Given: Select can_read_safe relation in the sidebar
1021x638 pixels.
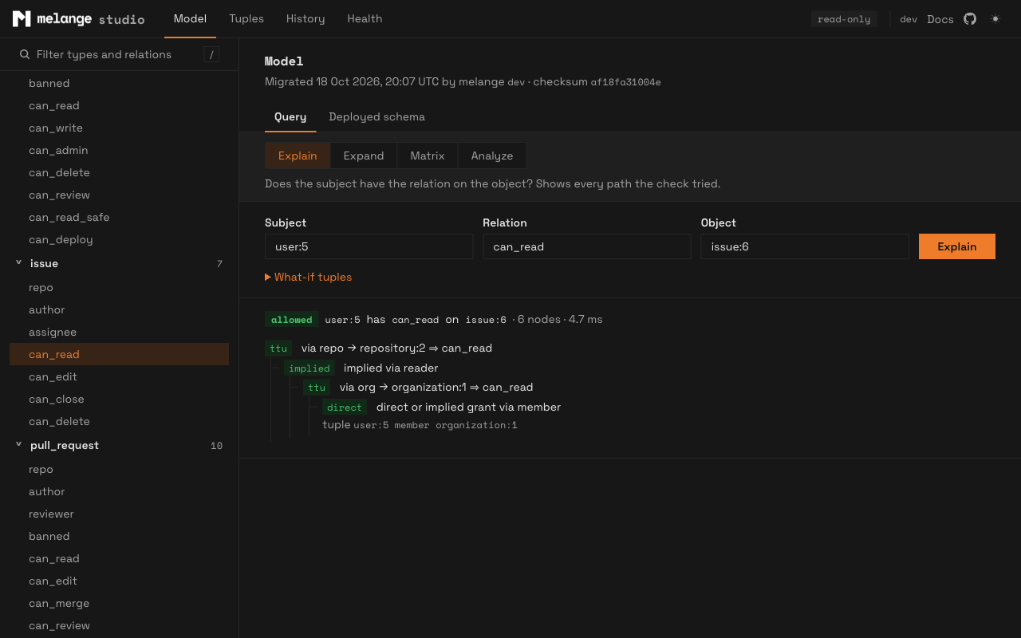Looking at the screenshot, I should click(x=119, y=217).
